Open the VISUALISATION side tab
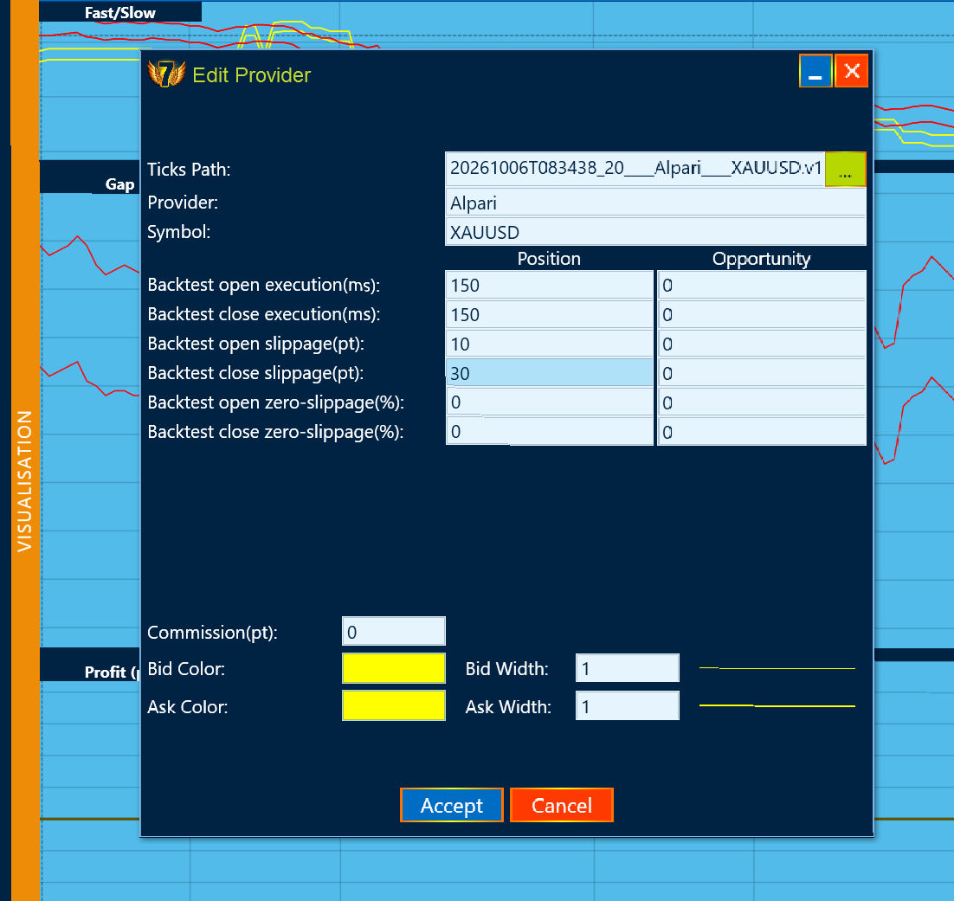 point(25,480)
